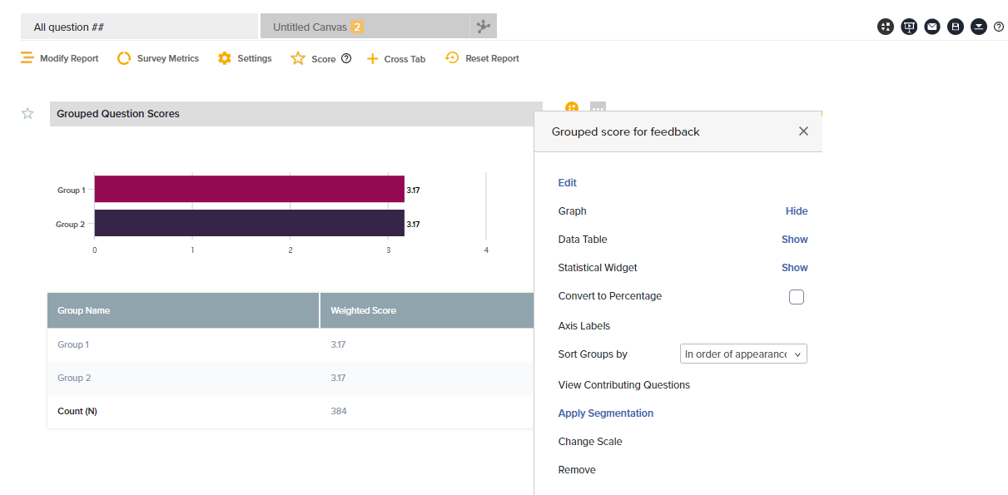Viewport: 1008px width, 495px height.
Task: Click the Apply Segmentation link
Action: point(605,413)
